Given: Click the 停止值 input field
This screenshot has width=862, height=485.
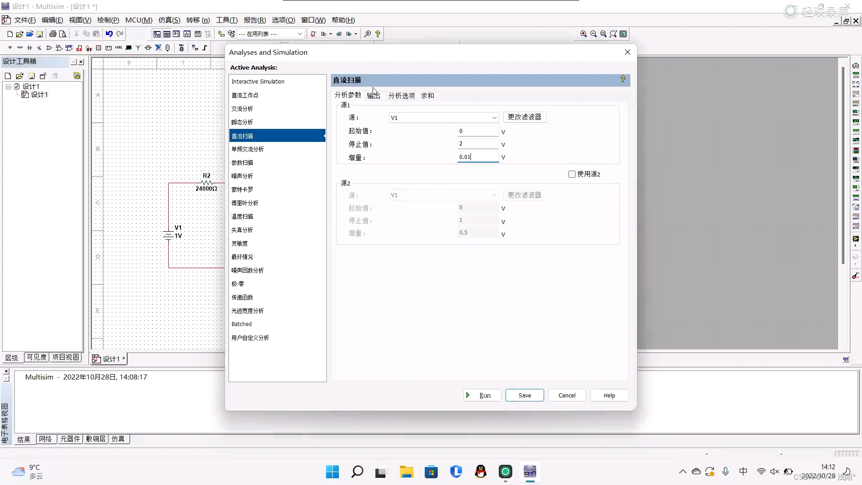Looking at the screenshot, I should tap(478, 144).
